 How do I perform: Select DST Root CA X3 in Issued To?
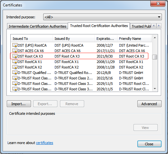(x=30, y=56)
